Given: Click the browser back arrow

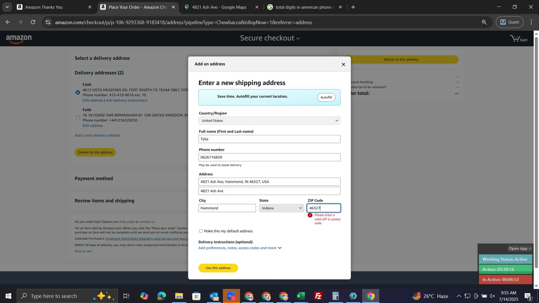Looking at the screenshot, I should [x=8, y=22].
